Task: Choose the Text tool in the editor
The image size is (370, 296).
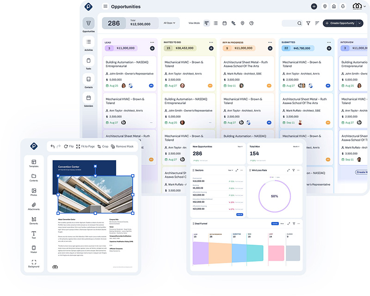Action: [34, 234]
